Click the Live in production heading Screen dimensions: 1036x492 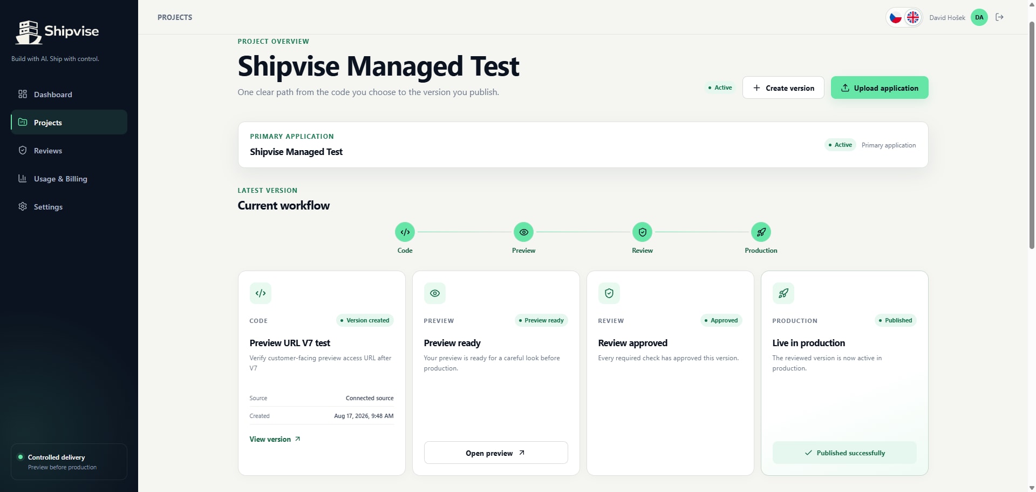(x=808, y=343)
